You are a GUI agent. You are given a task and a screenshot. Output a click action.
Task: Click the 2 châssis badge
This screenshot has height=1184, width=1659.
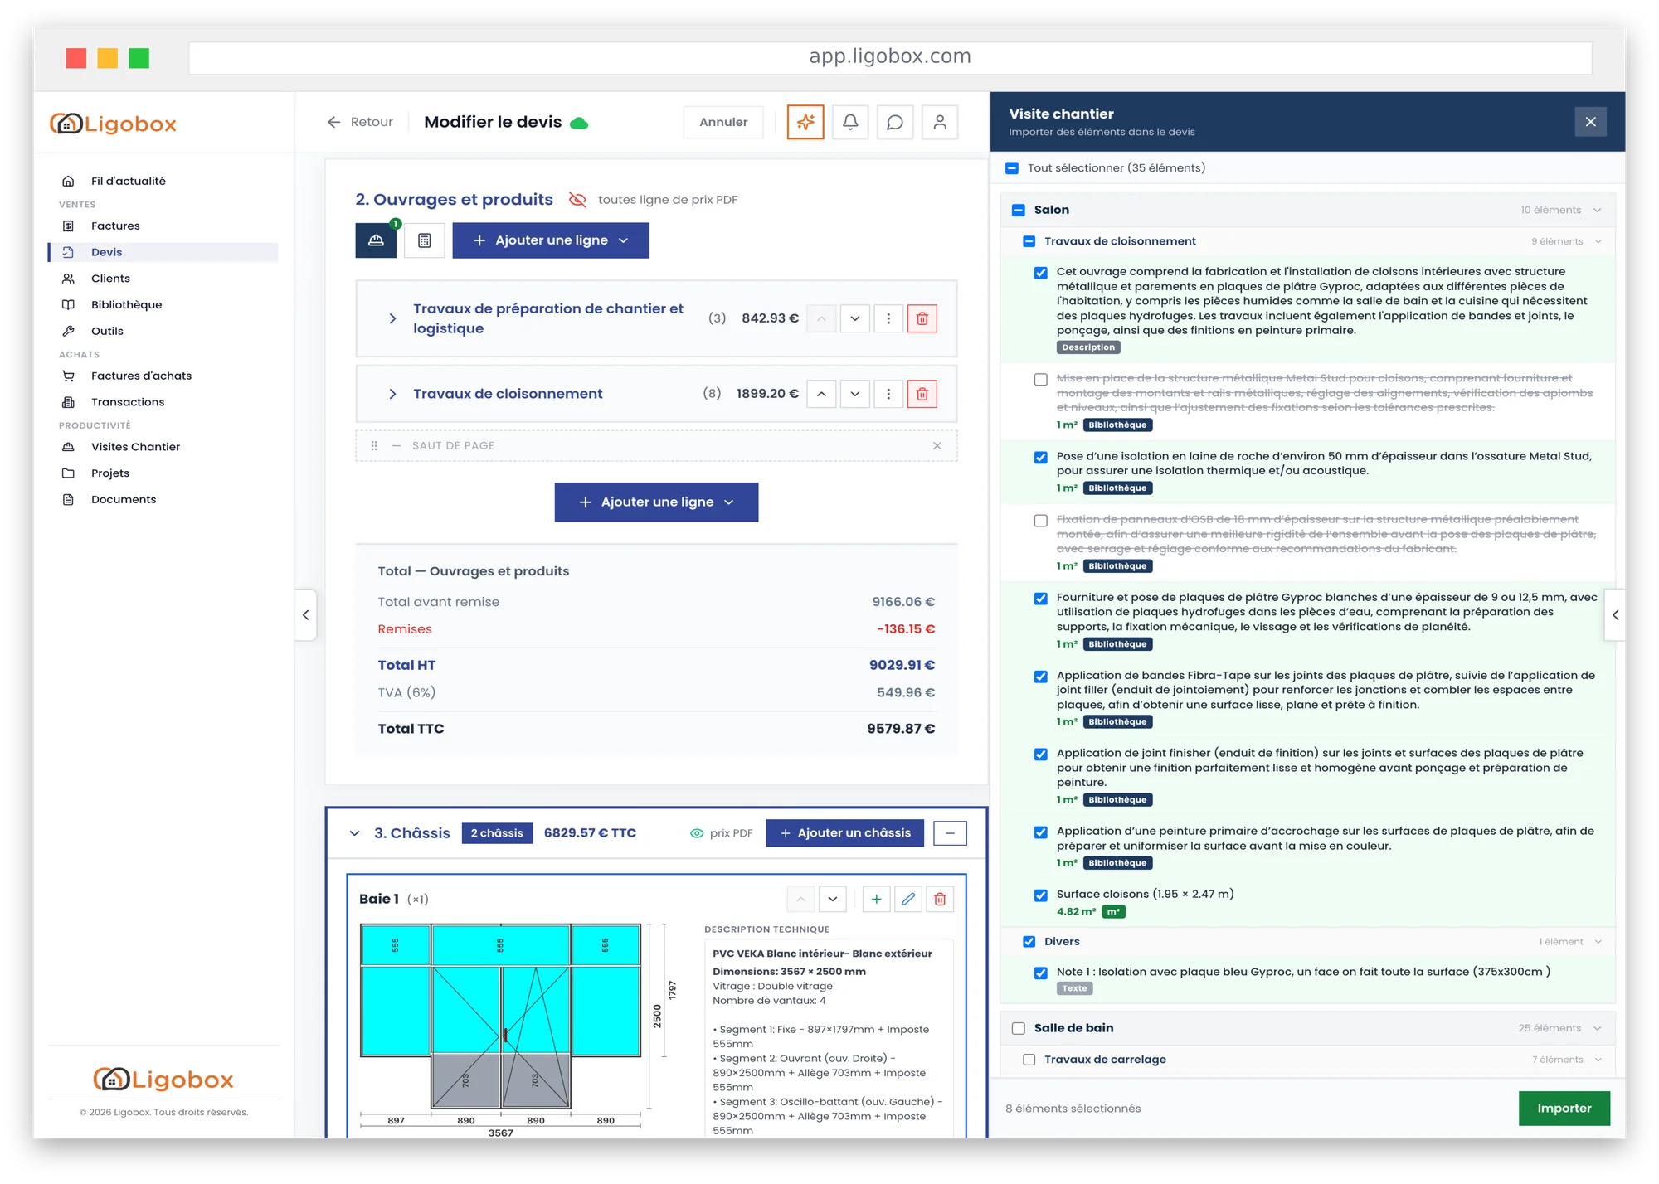click(497, 833)
